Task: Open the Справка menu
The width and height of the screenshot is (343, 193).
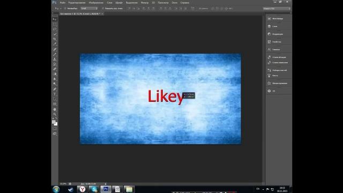Action: 184,3
